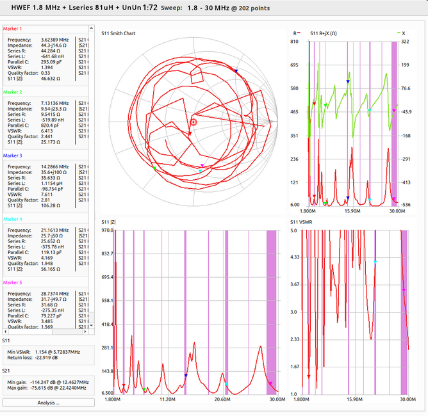Select the Marker 3 heading
Screen dimensions: 428x416
pos(13,156)
